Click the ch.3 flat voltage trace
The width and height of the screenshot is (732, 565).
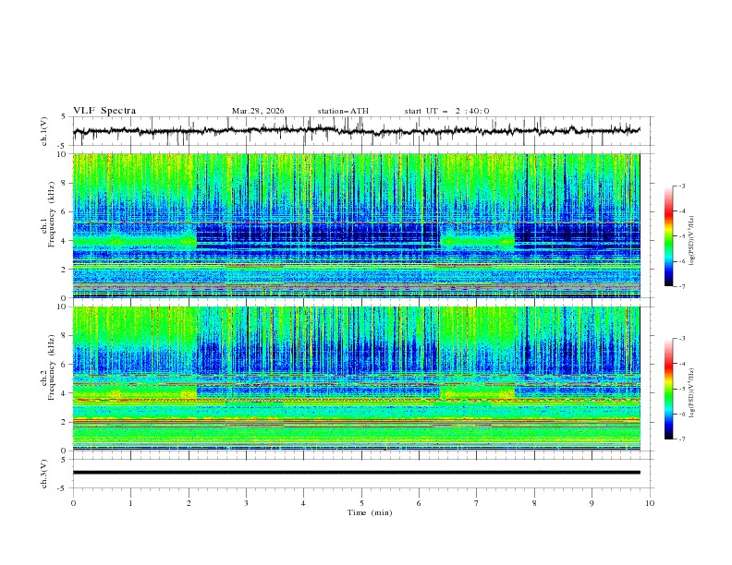pos(357,473)
